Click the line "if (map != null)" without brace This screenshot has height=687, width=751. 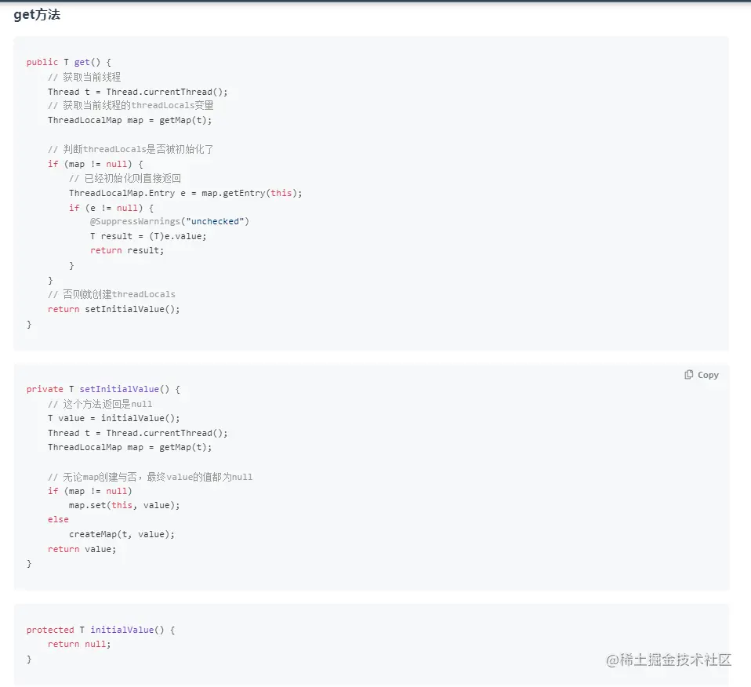[x=89, y=491]
